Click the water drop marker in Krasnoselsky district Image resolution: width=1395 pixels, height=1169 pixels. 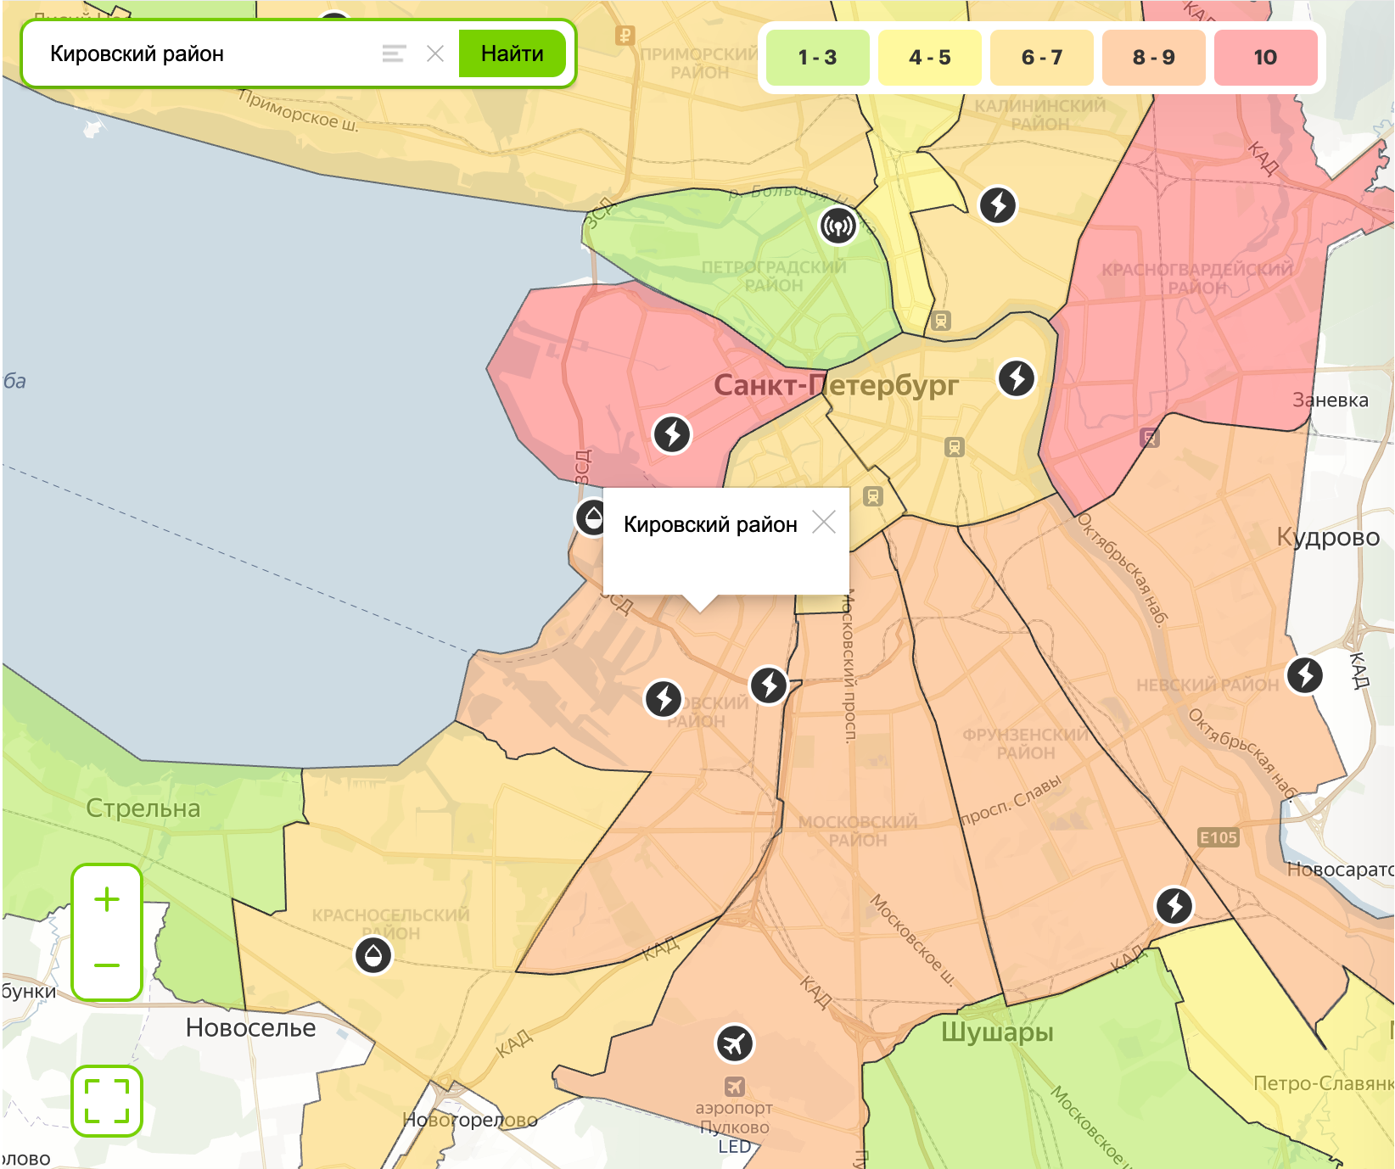click(373, 956)
